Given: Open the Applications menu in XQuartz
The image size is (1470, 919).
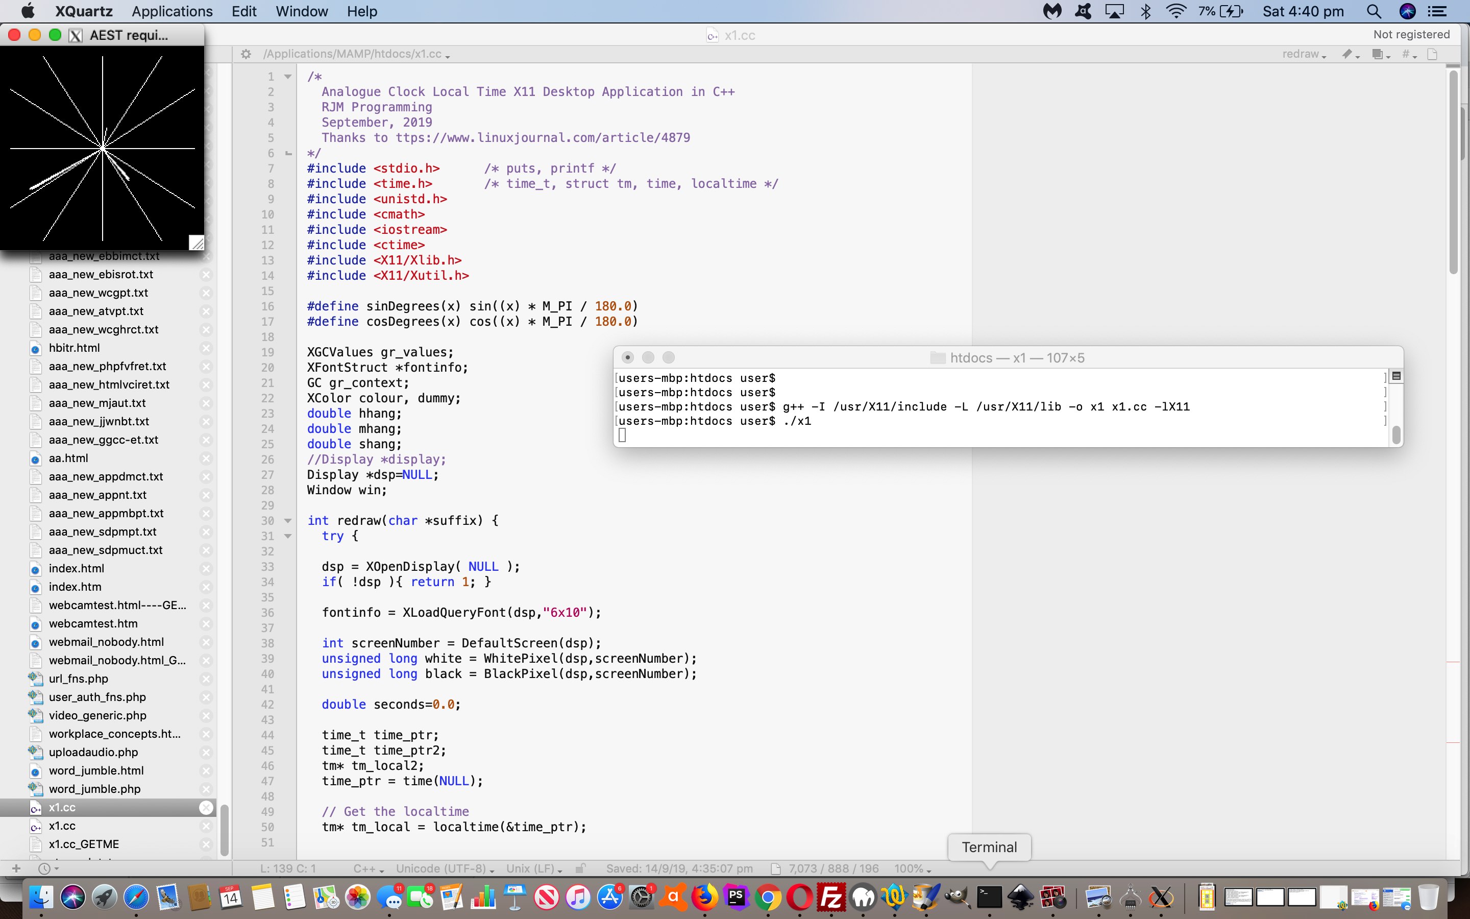Looking at the screenshot, I should (172, 11).
